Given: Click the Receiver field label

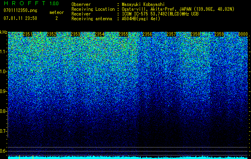Looking at the screenshot, I should coord(81,14).
